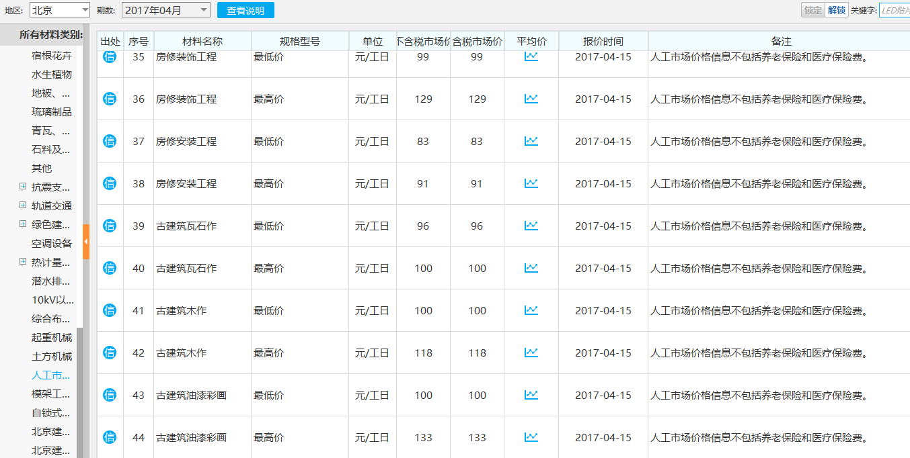Open average price chart for row 44
Viewport: 910px width, 458px height.
pyautogui.click(x=531, y=437)
